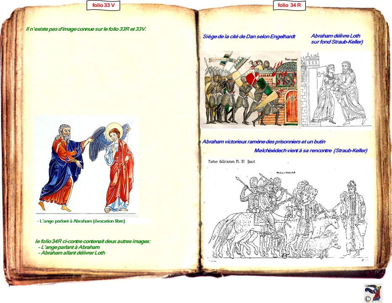Image resolution: width=392 pixels, height=303 pixels.
Task: Click the 'Dan civitas' label in siege image
Action: pyautogui.click(x=291, y=60)
